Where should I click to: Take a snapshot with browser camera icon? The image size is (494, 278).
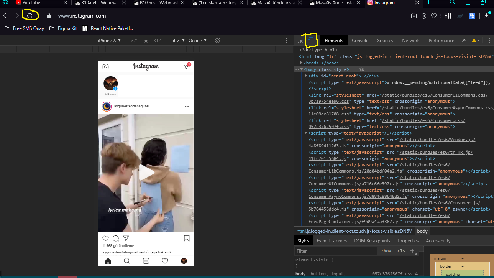tap(414, 16)
